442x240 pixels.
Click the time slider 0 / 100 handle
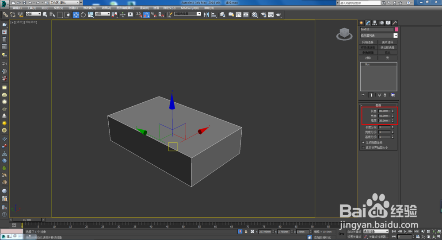(x=27, y=220)
